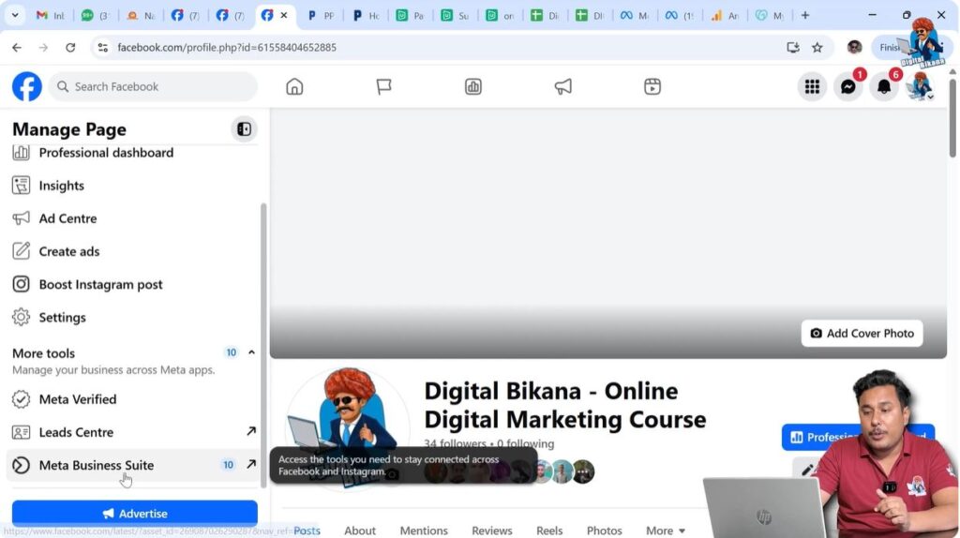Viewport: 960px width, 538px height.
Task: Click the Meta Business Suite arrow icon
Action: pos(251,465)
